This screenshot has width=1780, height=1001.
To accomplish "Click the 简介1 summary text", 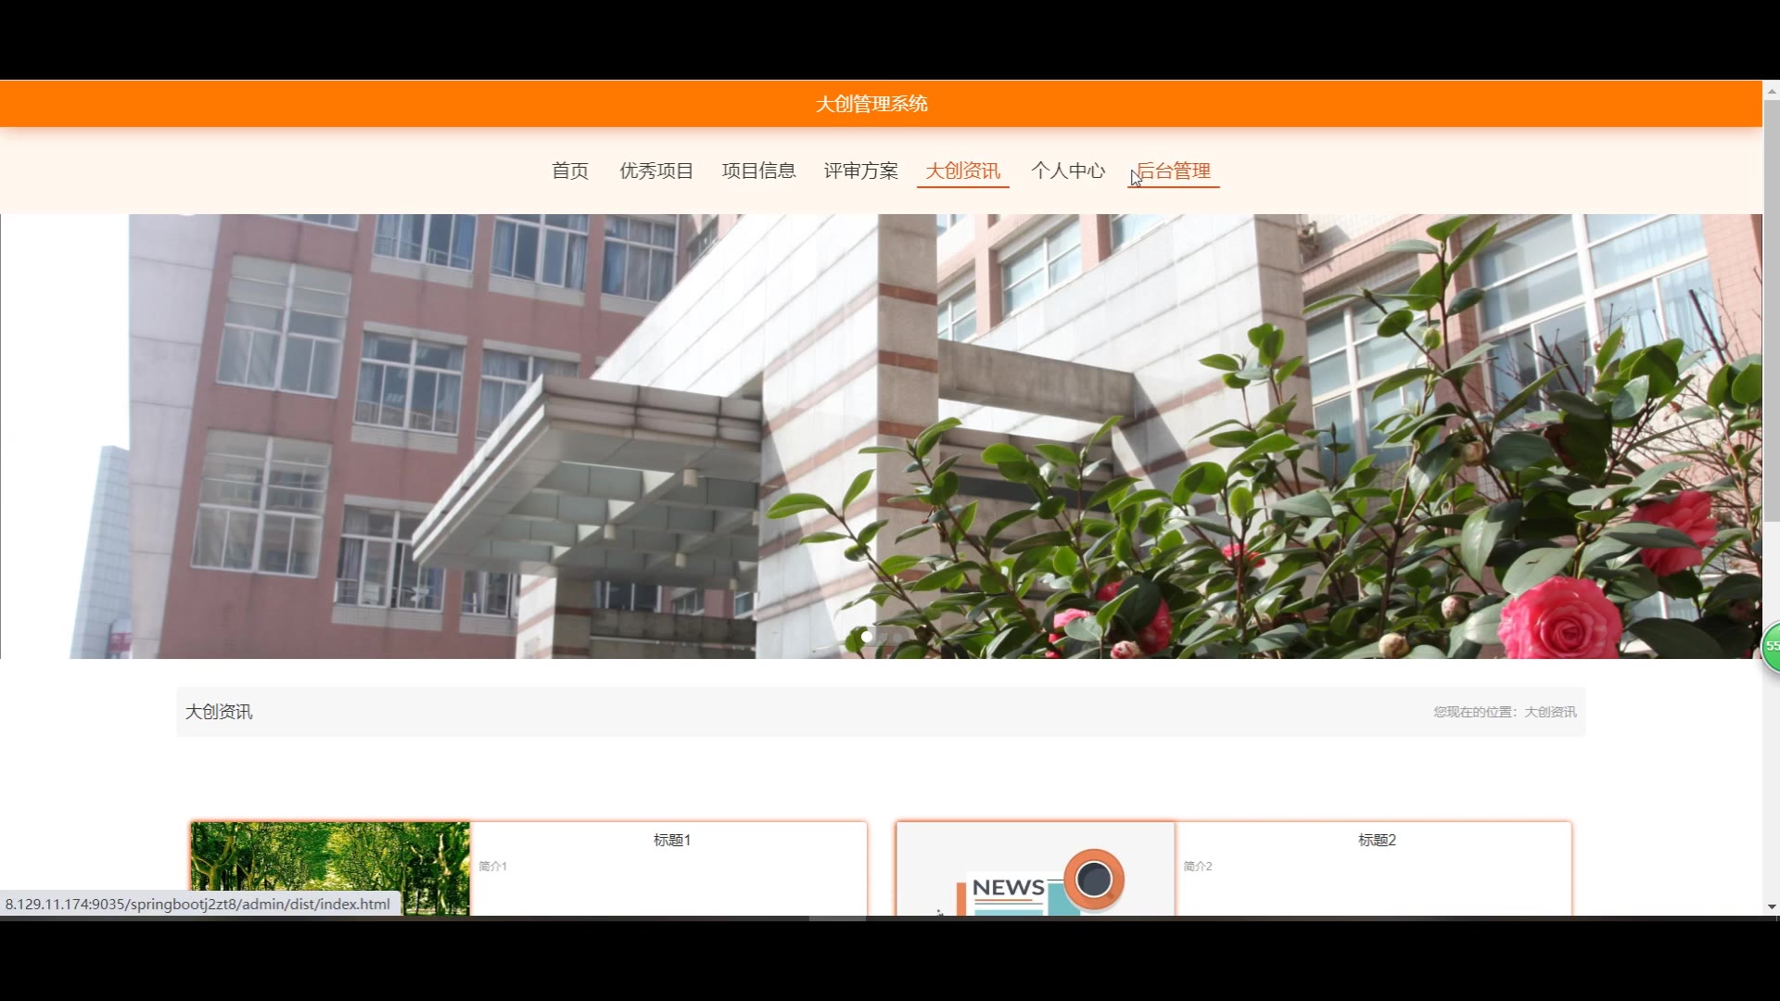I will point(493,866).
